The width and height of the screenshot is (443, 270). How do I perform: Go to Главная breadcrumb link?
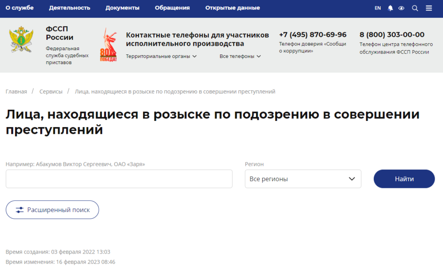pos(16,92)
